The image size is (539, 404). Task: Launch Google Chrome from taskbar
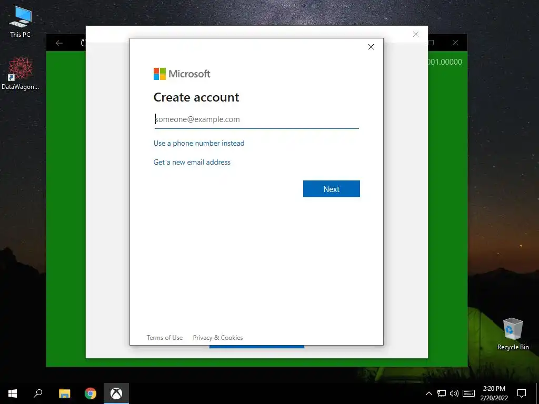point(91,393)
